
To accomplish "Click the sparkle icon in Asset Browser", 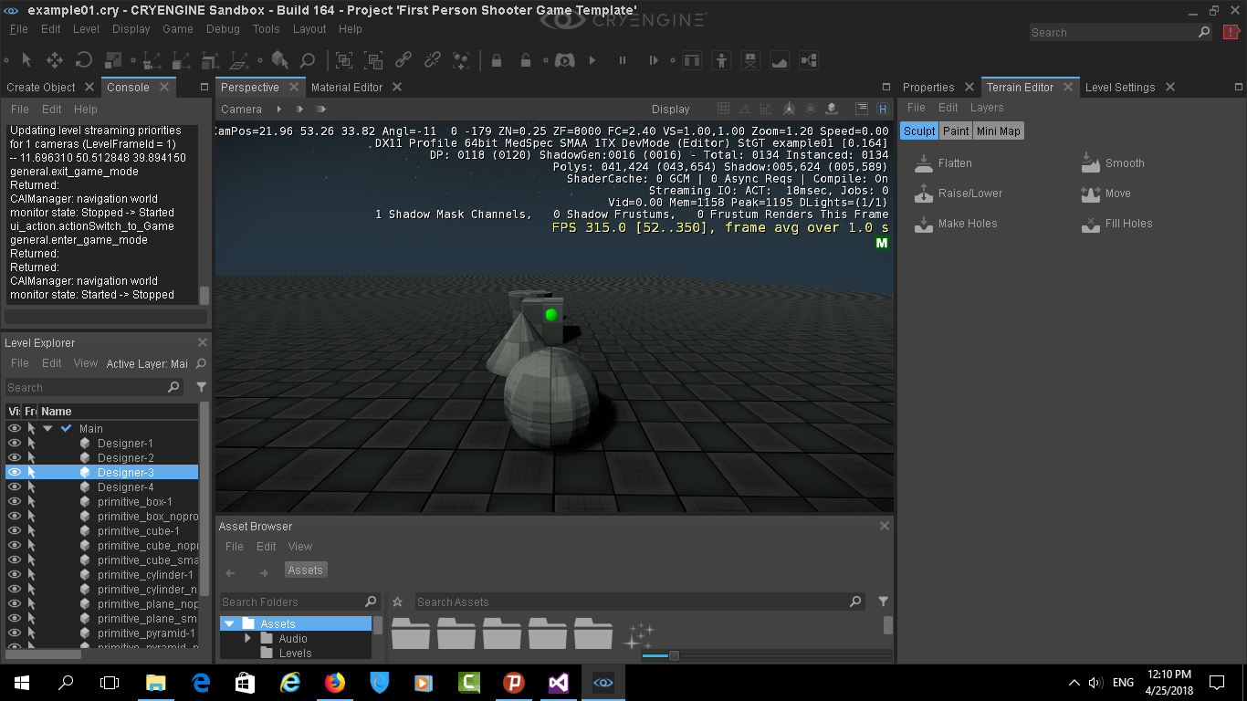I will [638, 635].
